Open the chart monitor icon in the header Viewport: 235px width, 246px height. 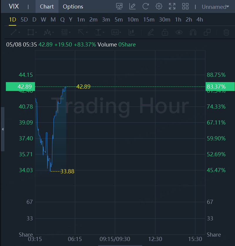point(119,6)
